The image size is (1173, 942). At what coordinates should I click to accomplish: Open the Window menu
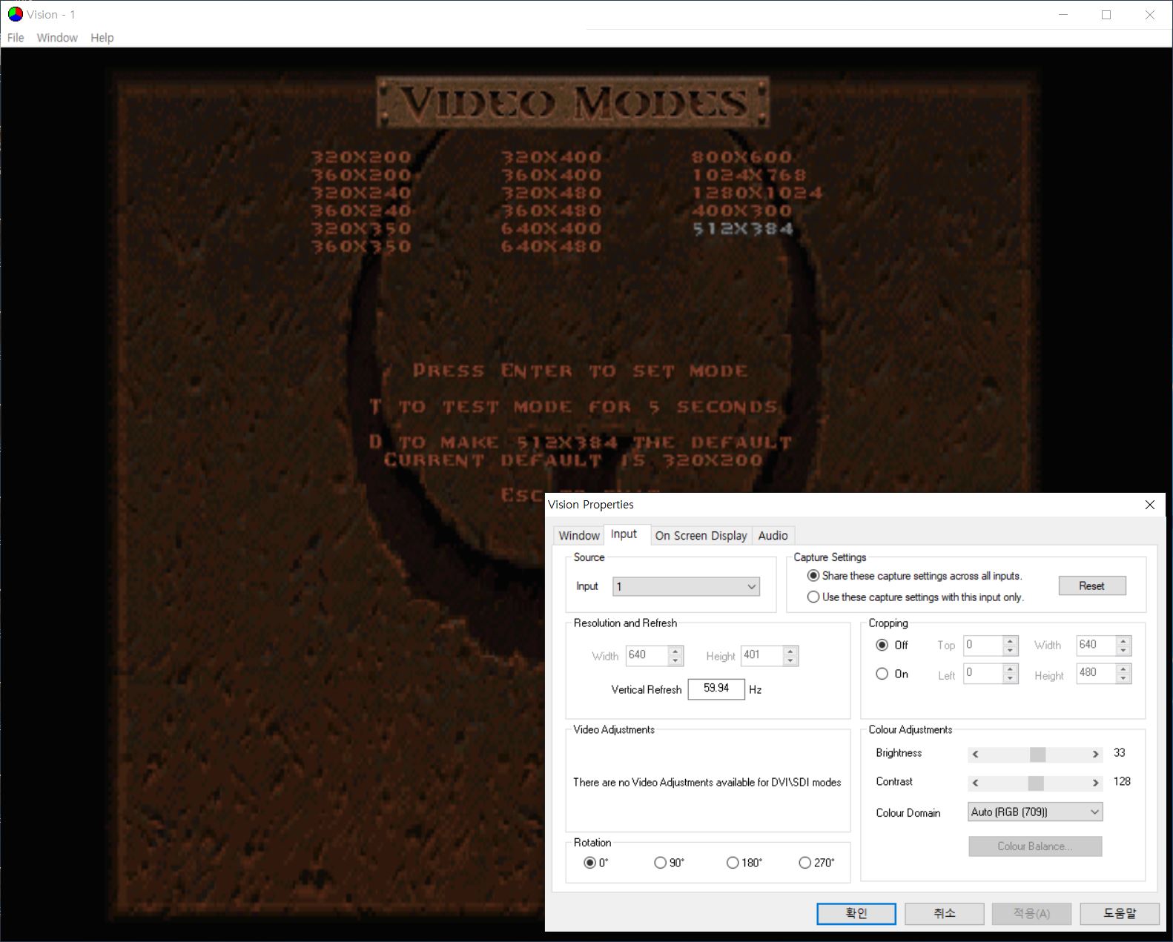(57, 38)
